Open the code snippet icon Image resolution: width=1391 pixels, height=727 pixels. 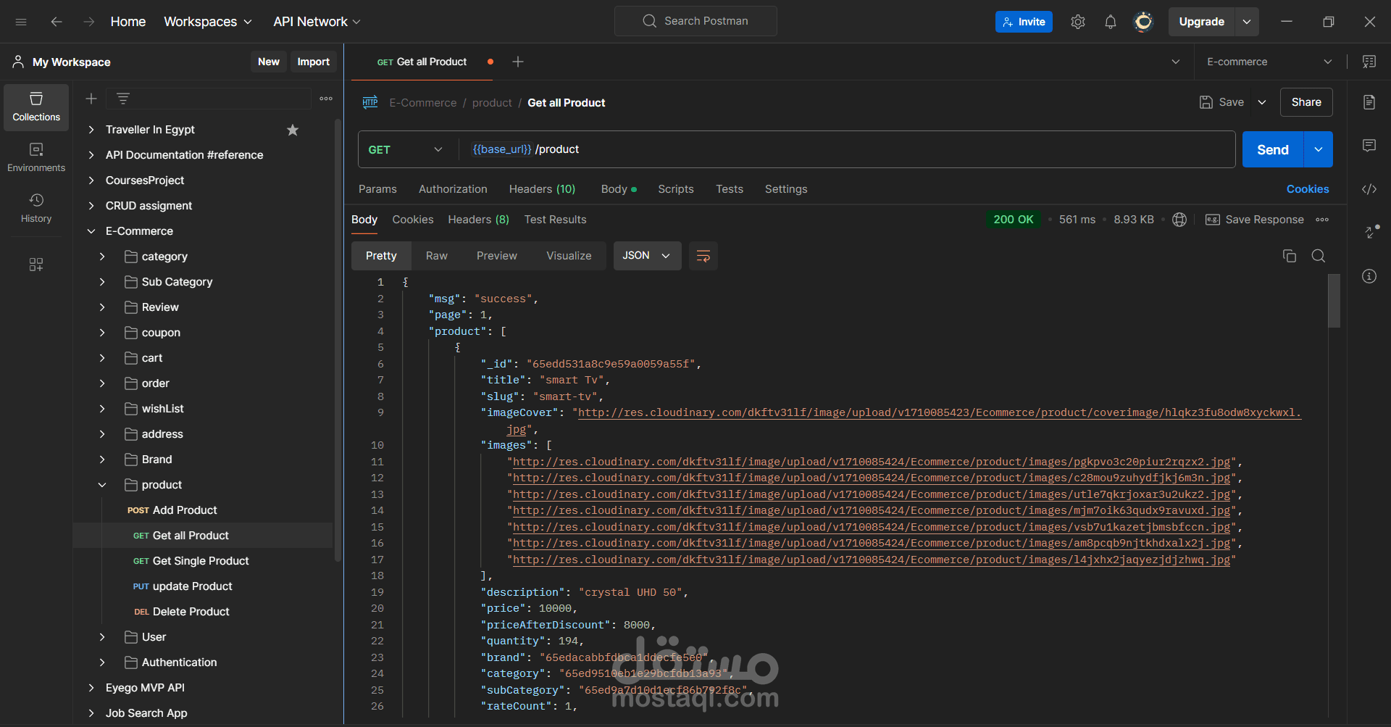(x=1369, y=189)
